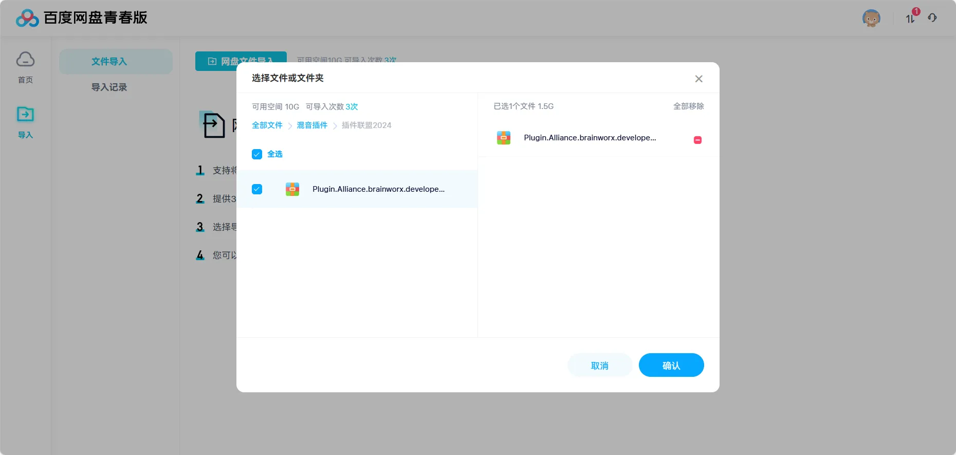Remove selected file with red minus icon
Screen dimensions: 956x455
[x=697, y=140]
